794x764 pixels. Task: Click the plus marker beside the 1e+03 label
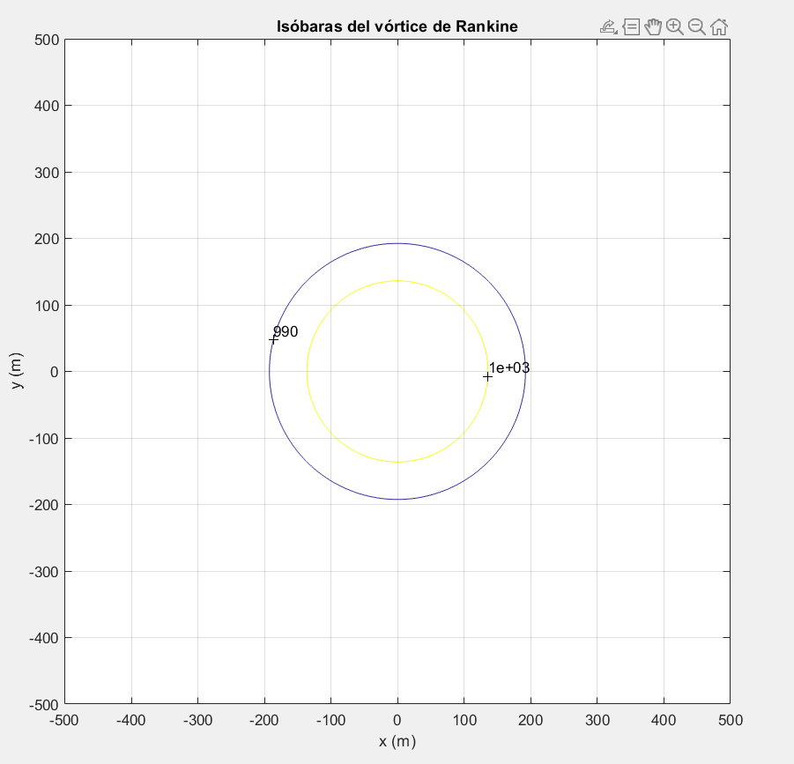pyautogui.click(x=487, y=376)
